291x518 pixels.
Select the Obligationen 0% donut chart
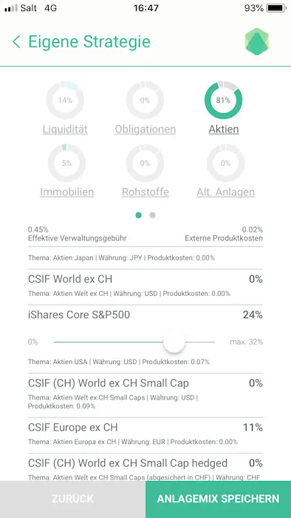[x=145, y=100]
